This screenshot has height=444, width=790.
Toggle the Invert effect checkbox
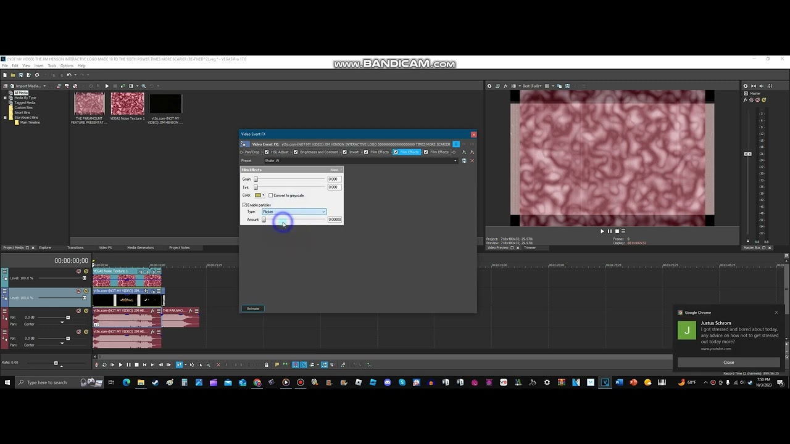tap(344, 152)
